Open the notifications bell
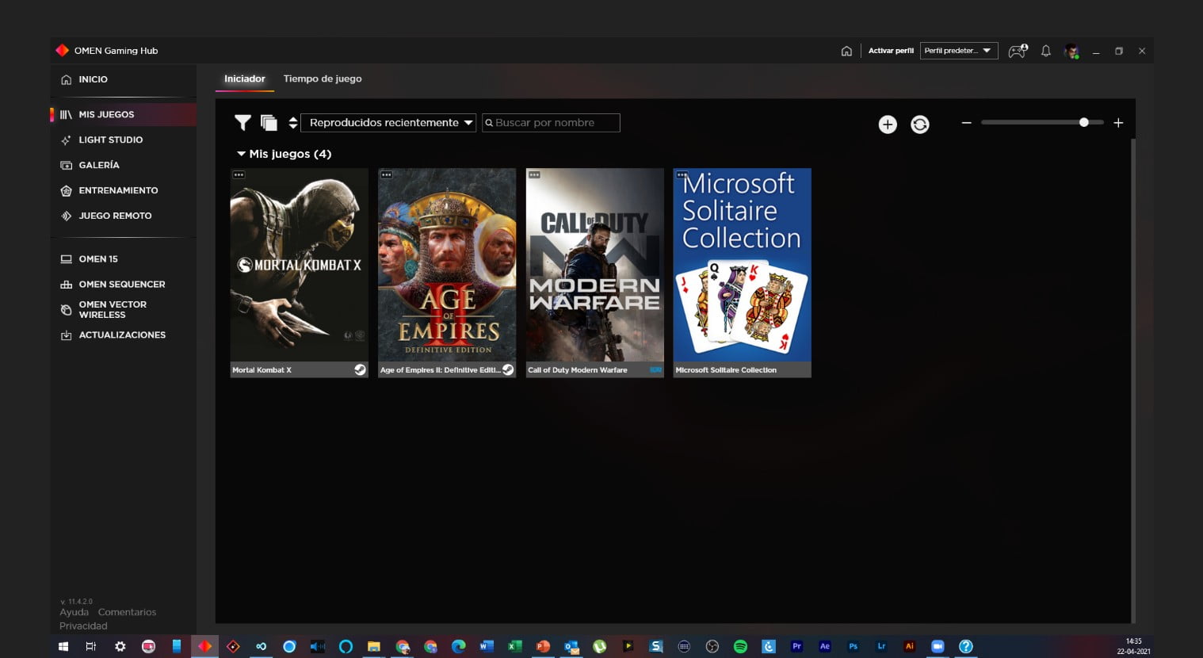The width and height of the screenshot is (1203, 658). (x=1045, y=51)
